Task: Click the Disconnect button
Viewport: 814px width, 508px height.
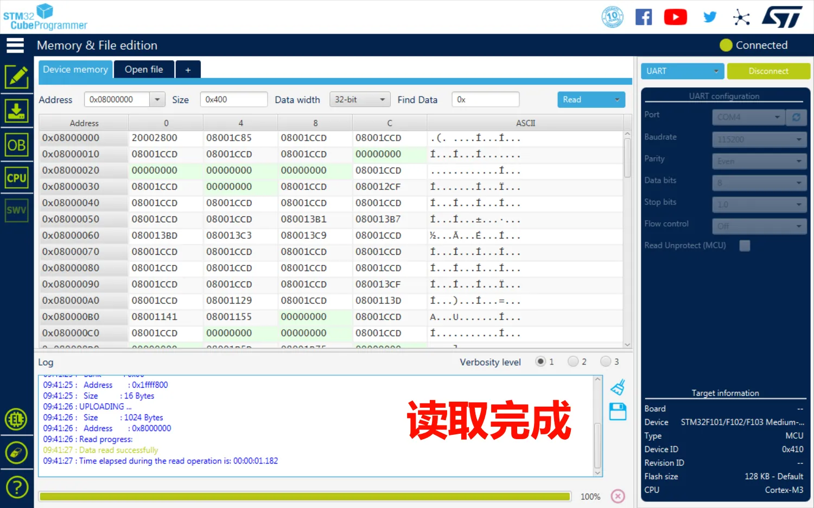Action: [768, 71]
